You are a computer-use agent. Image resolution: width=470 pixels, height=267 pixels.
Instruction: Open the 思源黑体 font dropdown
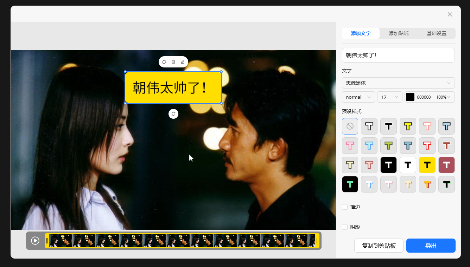click(398, 83)
